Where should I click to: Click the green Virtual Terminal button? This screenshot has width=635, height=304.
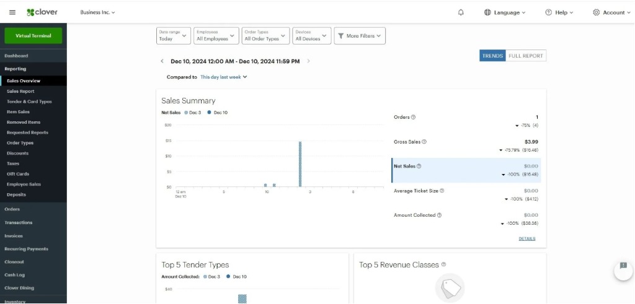[33, 35]
